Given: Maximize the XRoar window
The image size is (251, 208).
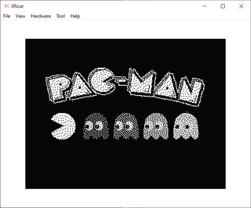Looking at the screenshot, I should (x=223, y=6).
